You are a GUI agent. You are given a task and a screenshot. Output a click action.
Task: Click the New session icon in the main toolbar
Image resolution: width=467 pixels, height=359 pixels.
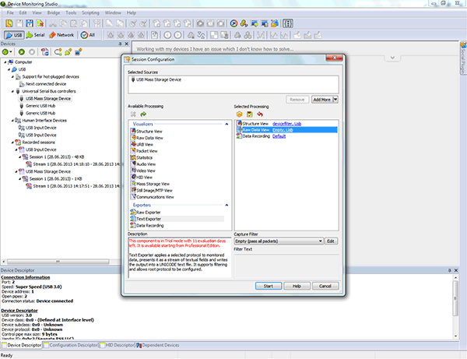pyautogui.click(x=9, y=23)
